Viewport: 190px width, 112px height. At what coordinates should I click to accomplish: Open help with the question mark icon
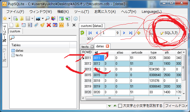(76, 18)
